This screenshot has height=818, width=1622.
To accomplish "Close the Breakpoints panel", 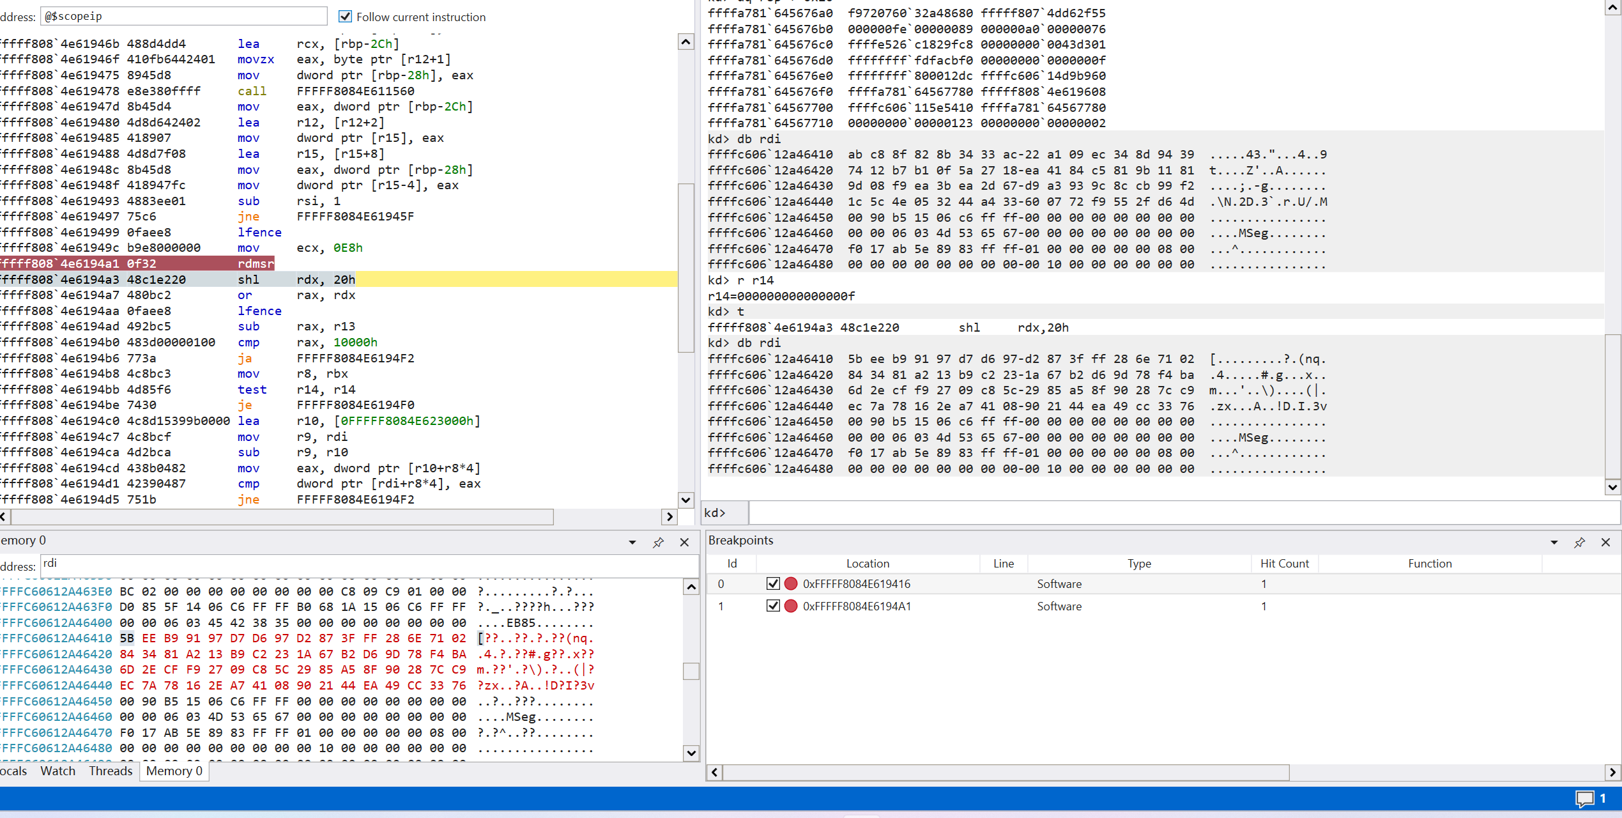I will click(x=1605, y=543).
